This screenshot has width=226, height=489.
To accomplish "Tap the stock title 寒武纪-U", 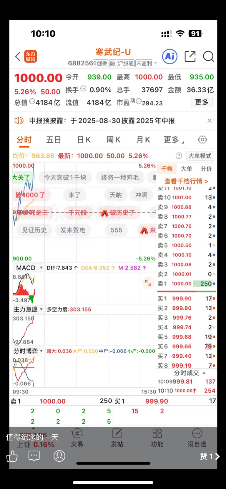I will click(113, 52).
